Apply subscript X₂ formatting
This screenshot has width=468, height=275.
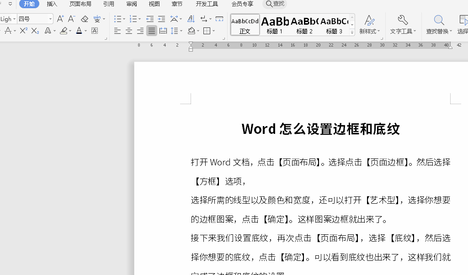click(x=35, y=31)
